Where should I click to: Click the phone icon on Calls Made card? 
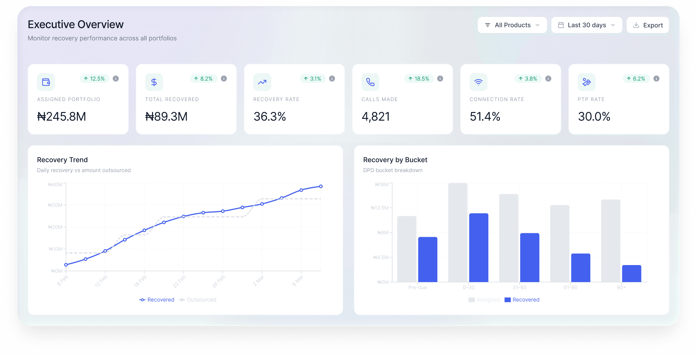pyautogui.click(x=370, y=82)
